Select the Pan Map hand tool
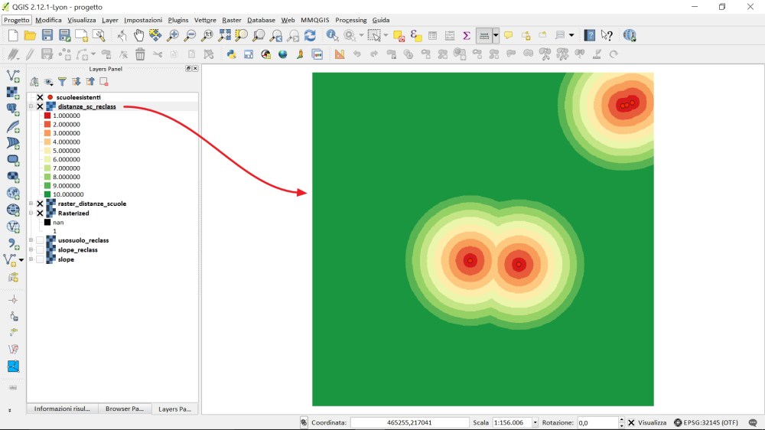This screenshot has height=430, width=765. [x=138, y=35]
